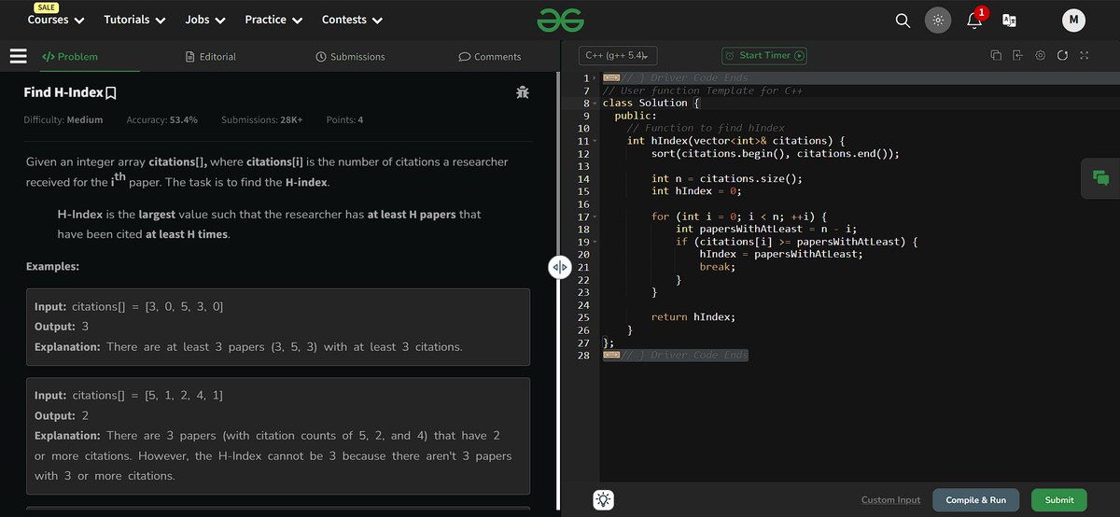Viewport: 1120px width, 517px height.
Task: Click the Start Timer button
Action: (x=764, y=56)
